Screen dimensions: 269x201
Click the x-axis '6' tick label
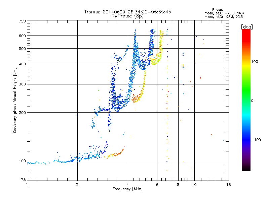pos(157,185)
